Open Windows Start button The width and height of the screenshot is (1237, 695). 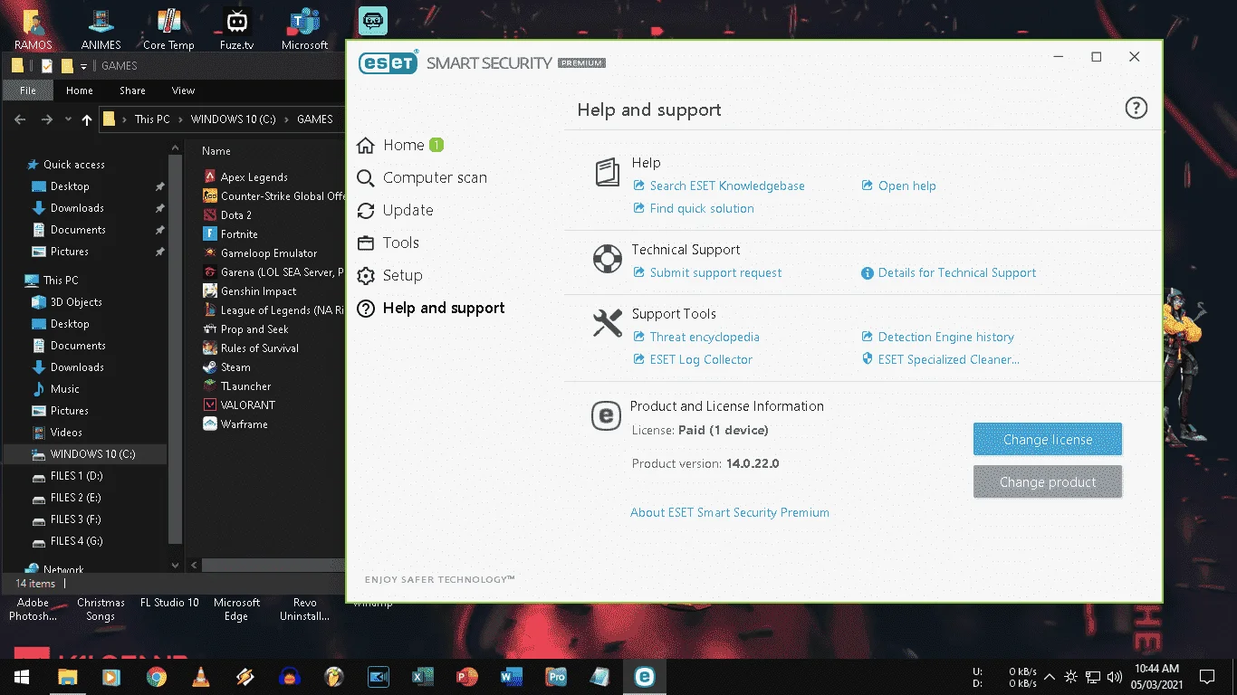pyautogui.click(x=22, y=676)
